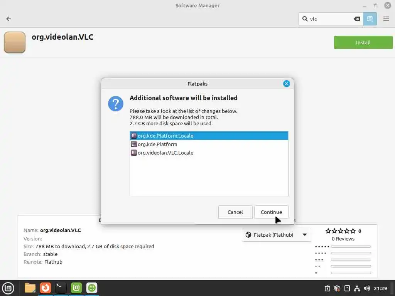Click the green Mint app taskbar icon
Screen dimensions: 395x296
click(x=76, y=288)
